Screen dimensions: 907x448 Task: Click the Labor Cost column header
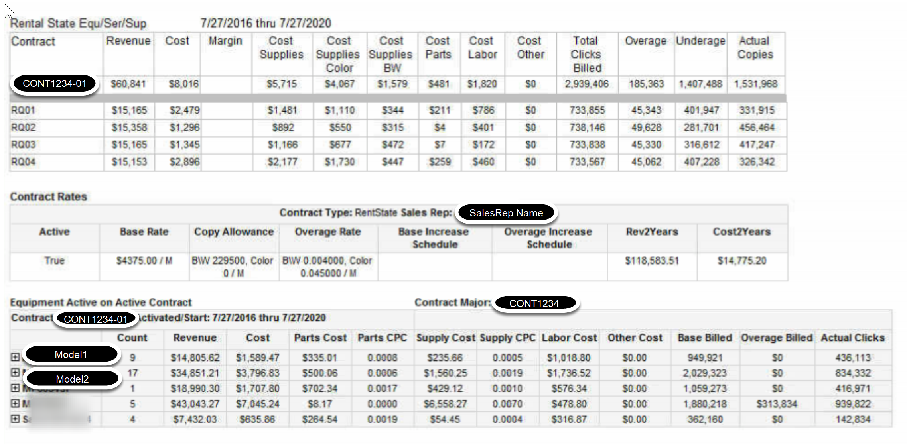tap(569, 338)
